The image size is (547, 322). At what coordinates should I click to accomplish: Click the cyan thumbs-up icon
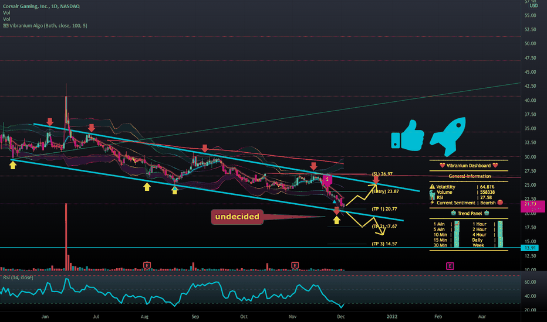pyautogui.click(x=407, y=136)
